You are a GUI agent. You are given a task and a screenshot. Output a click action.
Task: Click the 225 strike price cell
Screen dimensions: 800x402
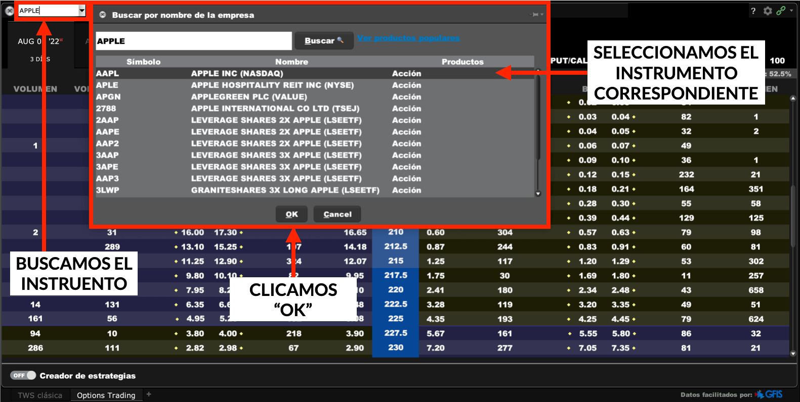tap(396, 319)
